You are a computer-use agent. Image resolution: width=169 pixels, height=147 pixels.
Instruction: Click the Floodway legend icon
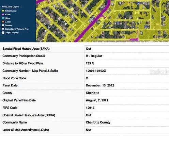tap(3, 25)
